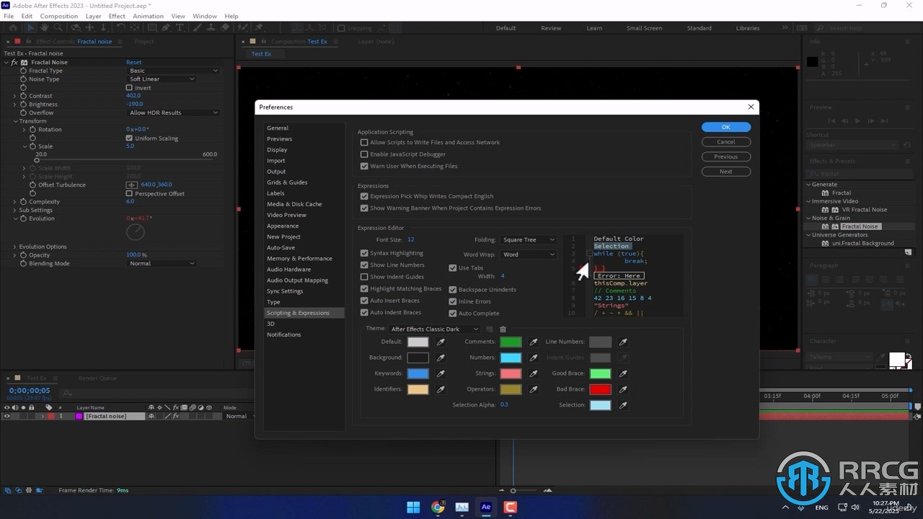
Task: Enable JavaScript Debugger checkbox
Action: coord(364,154)
